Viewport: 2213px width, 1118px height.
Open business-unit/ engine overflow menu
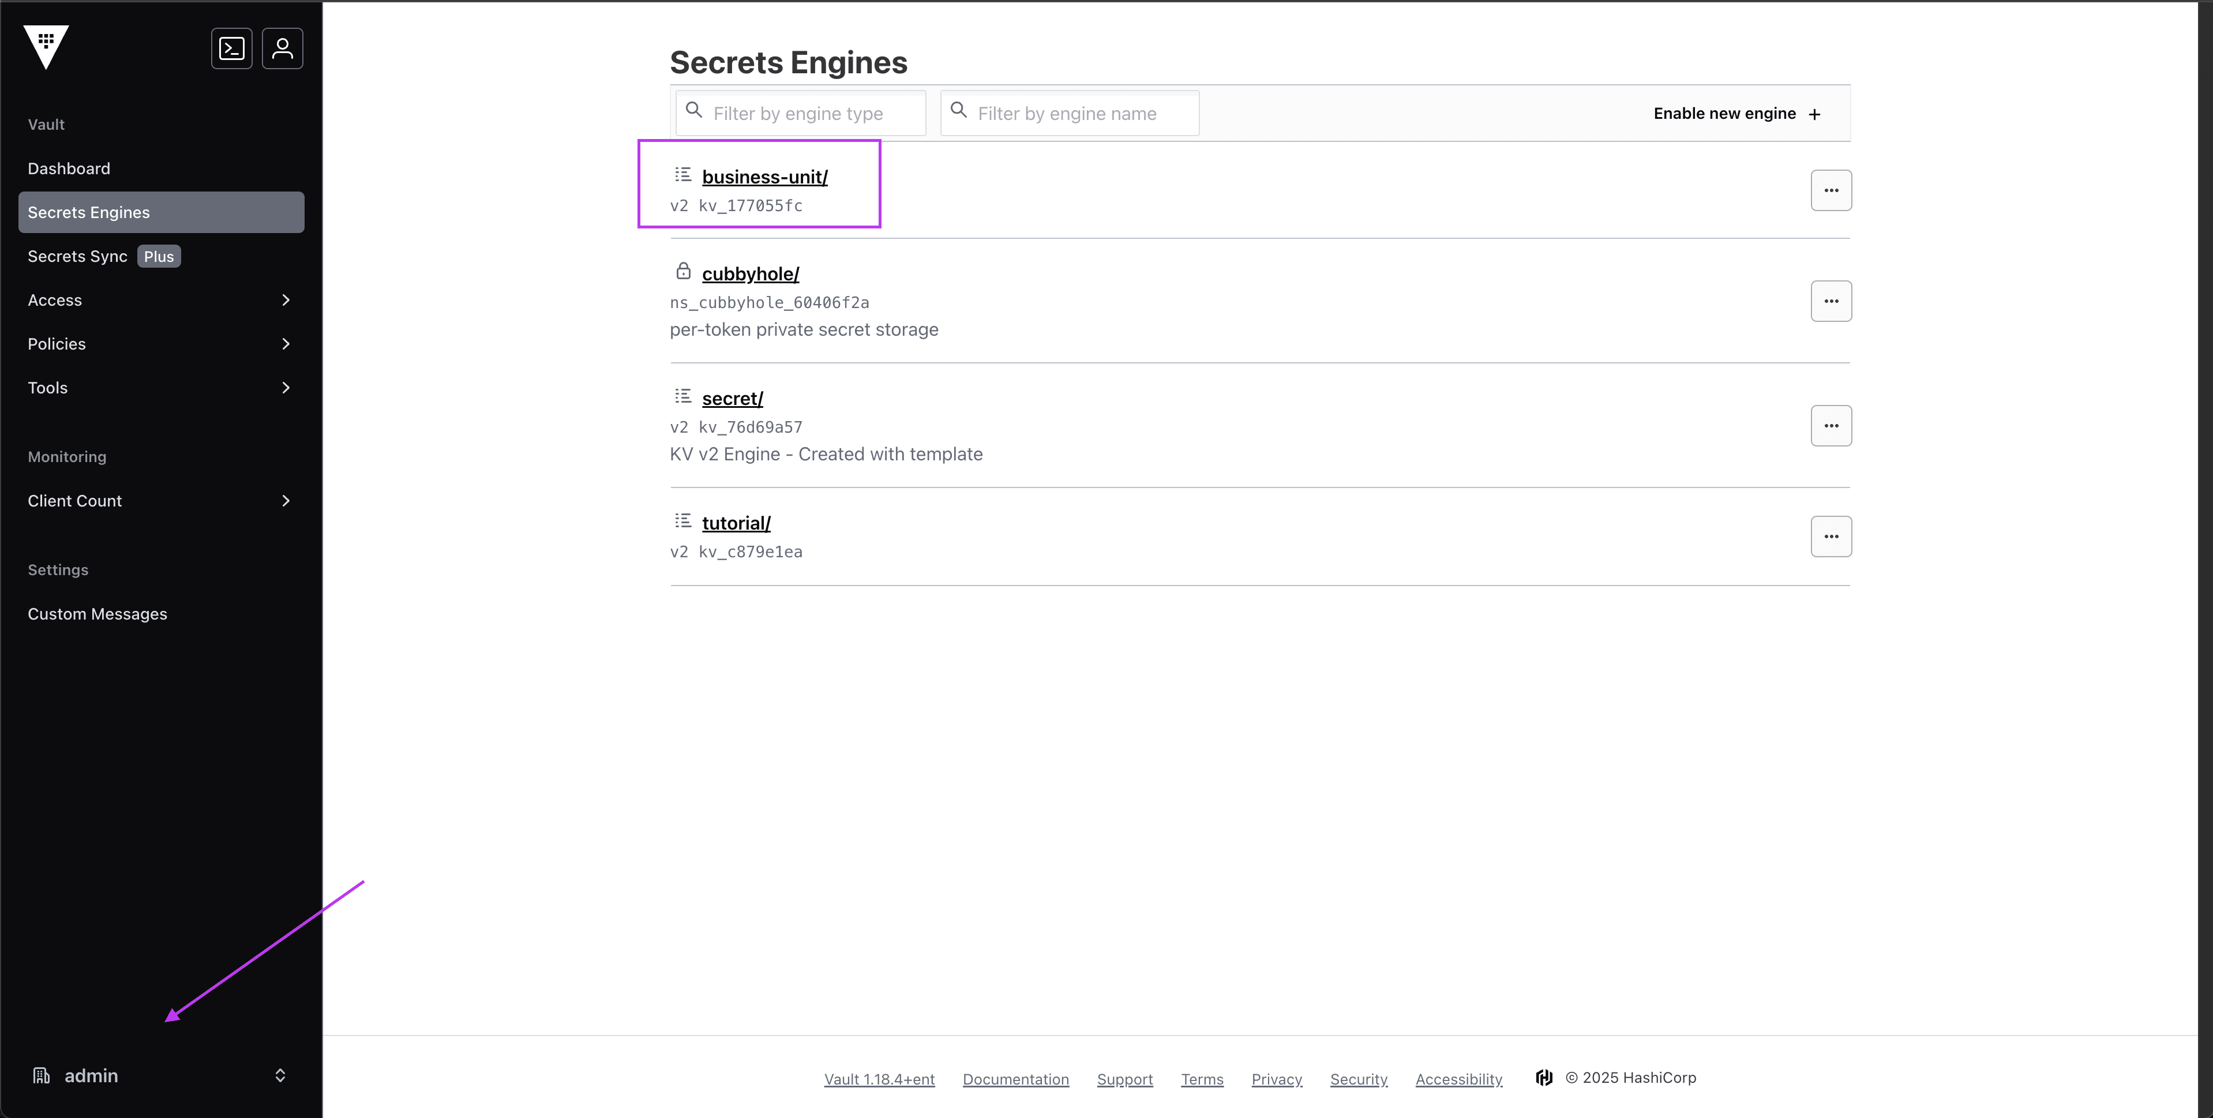(1831, 190)
